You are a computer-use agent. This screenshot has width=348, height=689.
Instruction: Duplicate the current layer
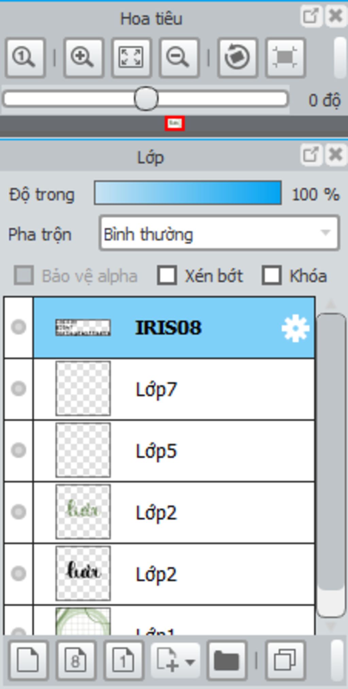tap(285, 660)
